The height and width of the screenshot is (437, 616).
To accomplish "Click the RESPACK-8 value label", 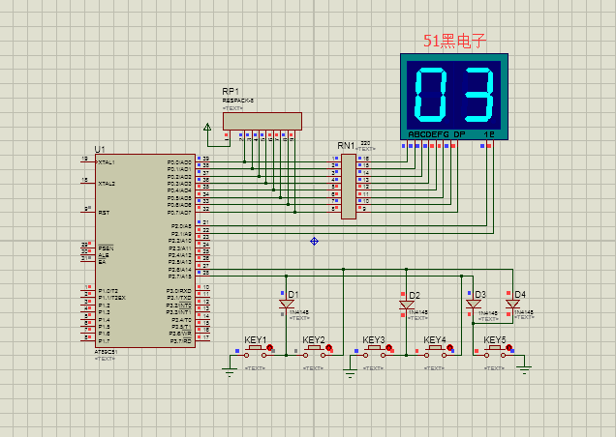I will point(238,101).
